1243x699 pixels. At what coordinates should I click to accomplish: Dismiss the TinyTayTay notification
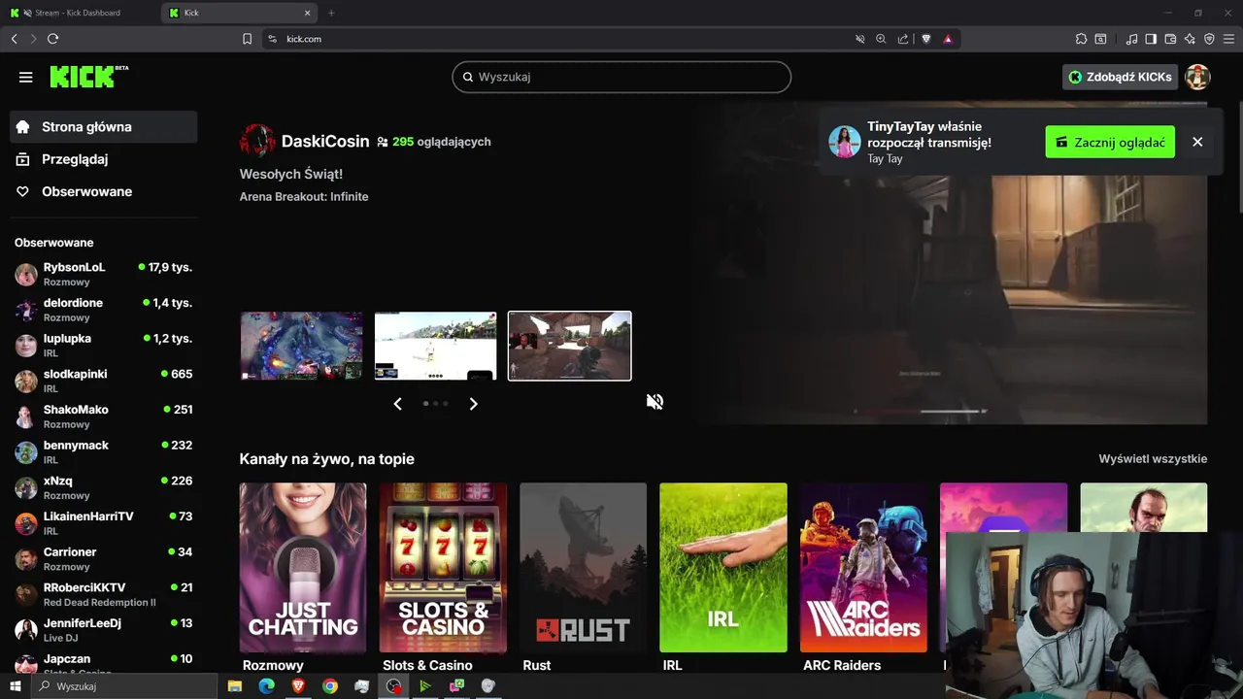[x=1197, y=142]
